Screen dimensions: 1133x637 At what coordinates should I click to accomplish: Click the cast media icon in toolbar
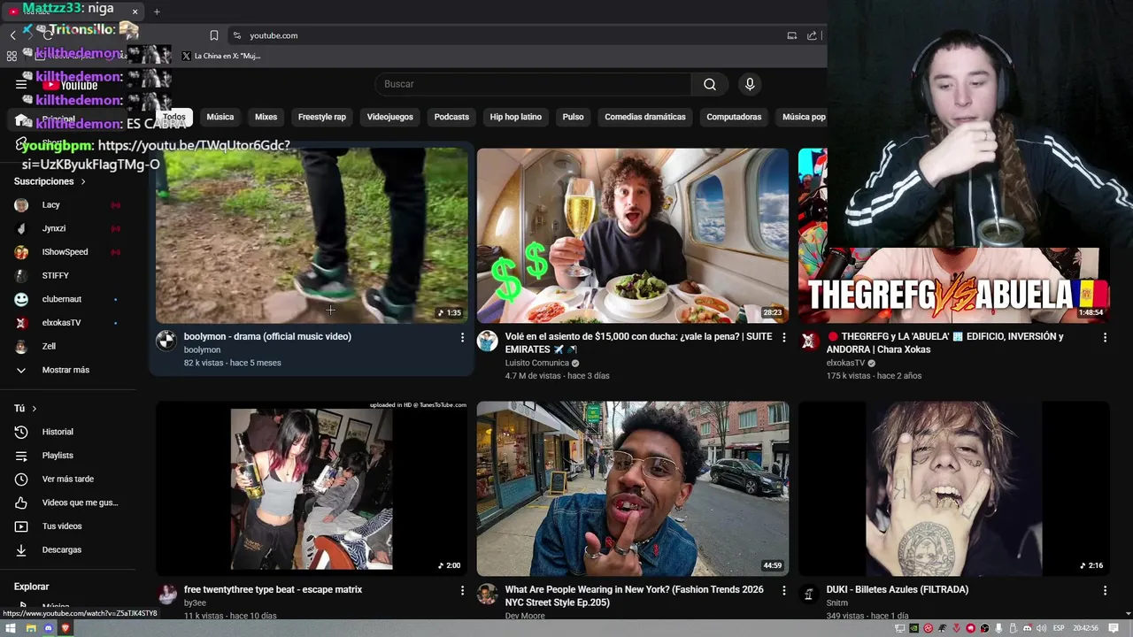792,35
